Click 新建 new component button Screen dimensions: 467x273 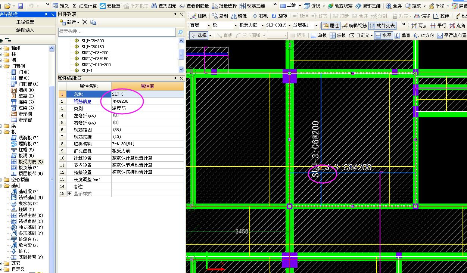[69, 22]
